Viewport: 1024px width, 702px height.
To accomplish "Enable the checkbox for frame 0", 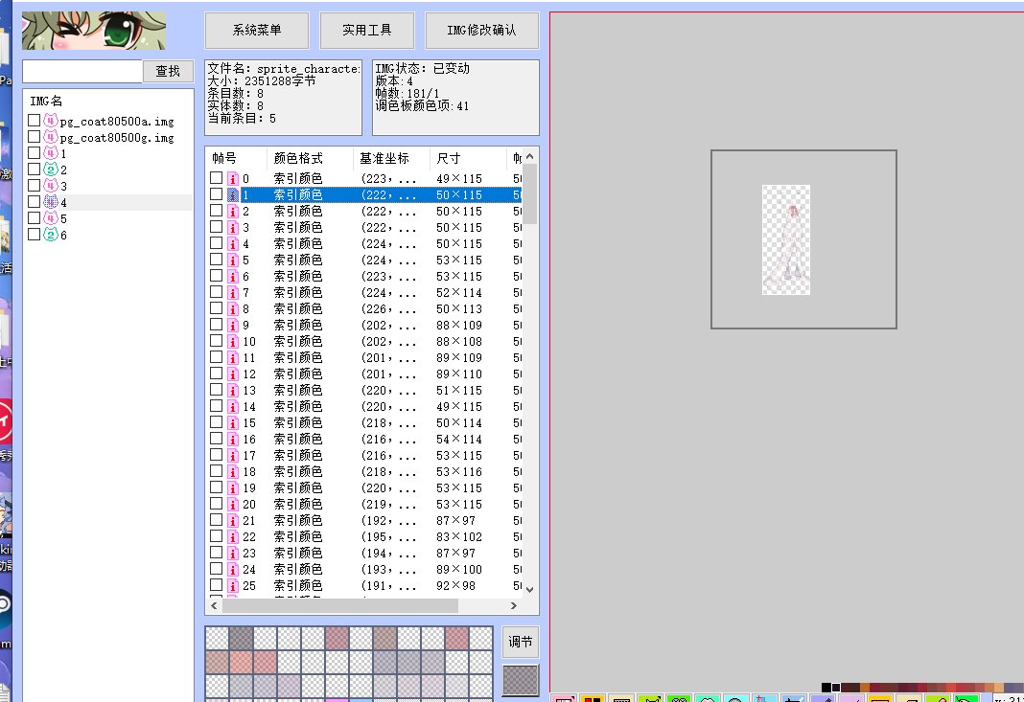I will 216,178.
